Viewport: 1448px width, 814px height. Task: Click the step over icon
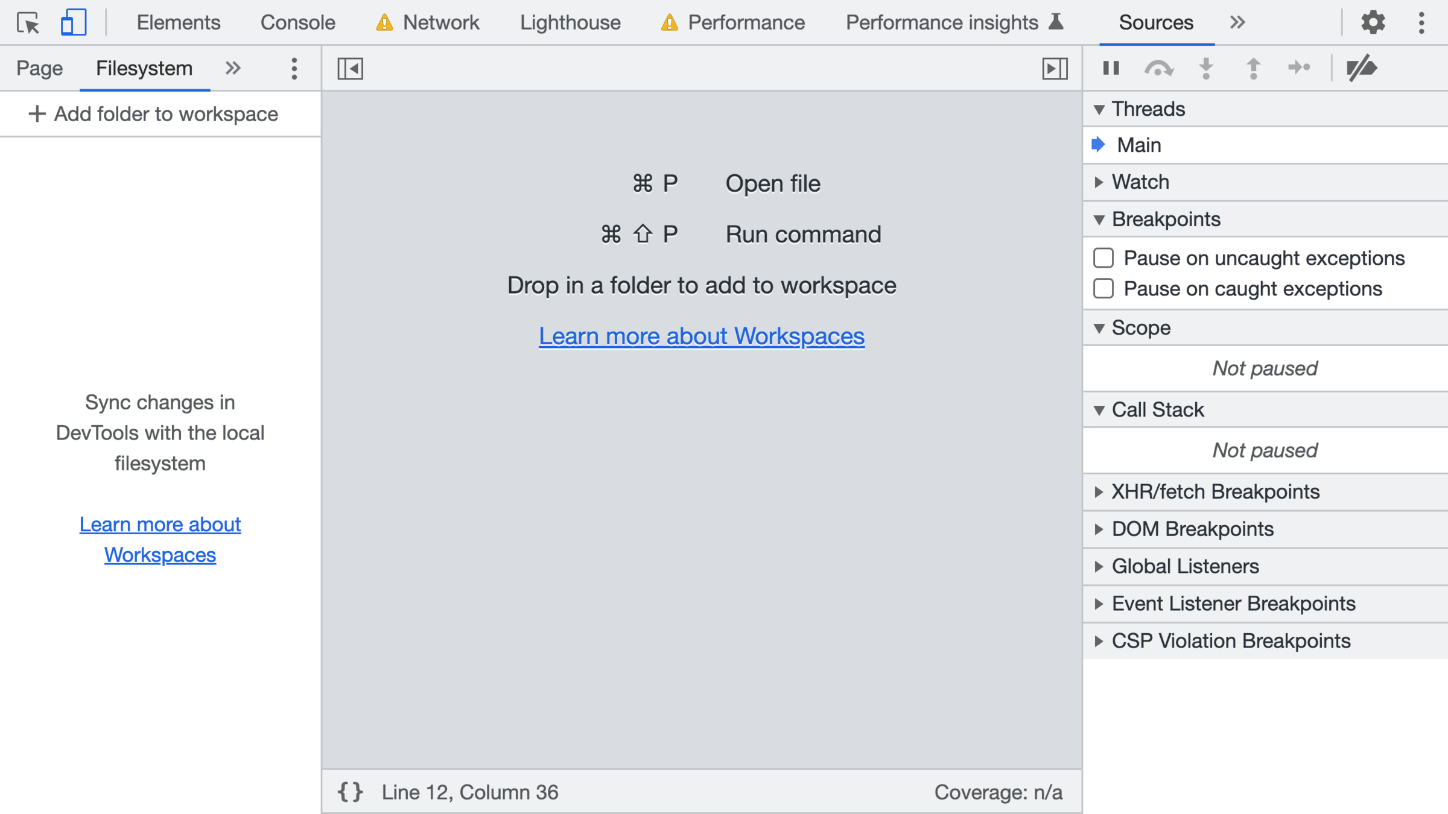pos(1158,68)
